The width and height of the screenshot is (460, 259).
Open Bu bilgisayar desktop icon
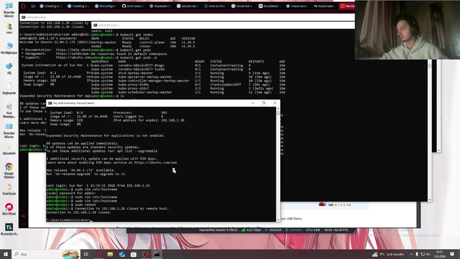point(9,48)
